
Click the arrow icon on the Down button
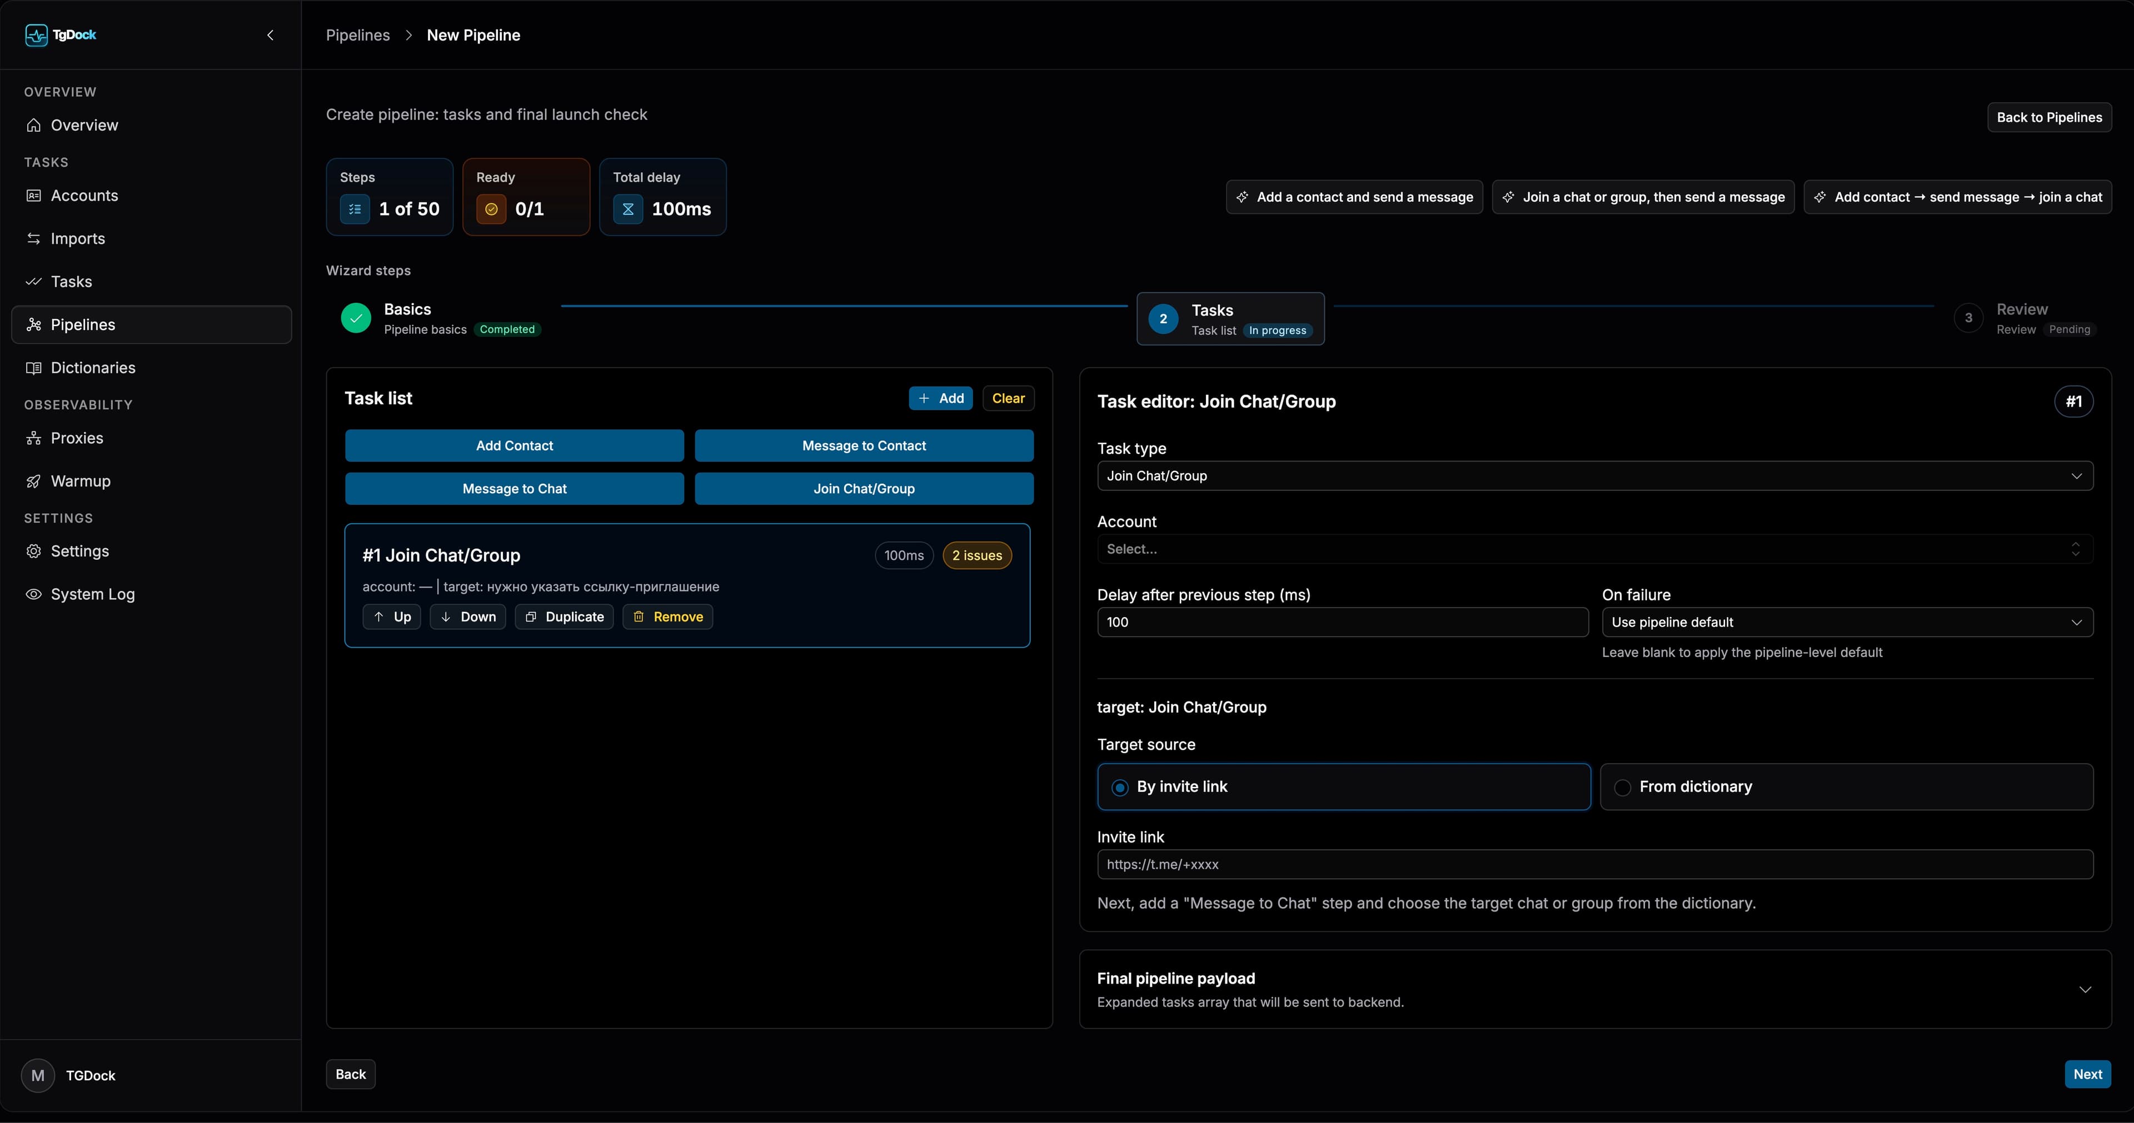[x=446, y=617]
